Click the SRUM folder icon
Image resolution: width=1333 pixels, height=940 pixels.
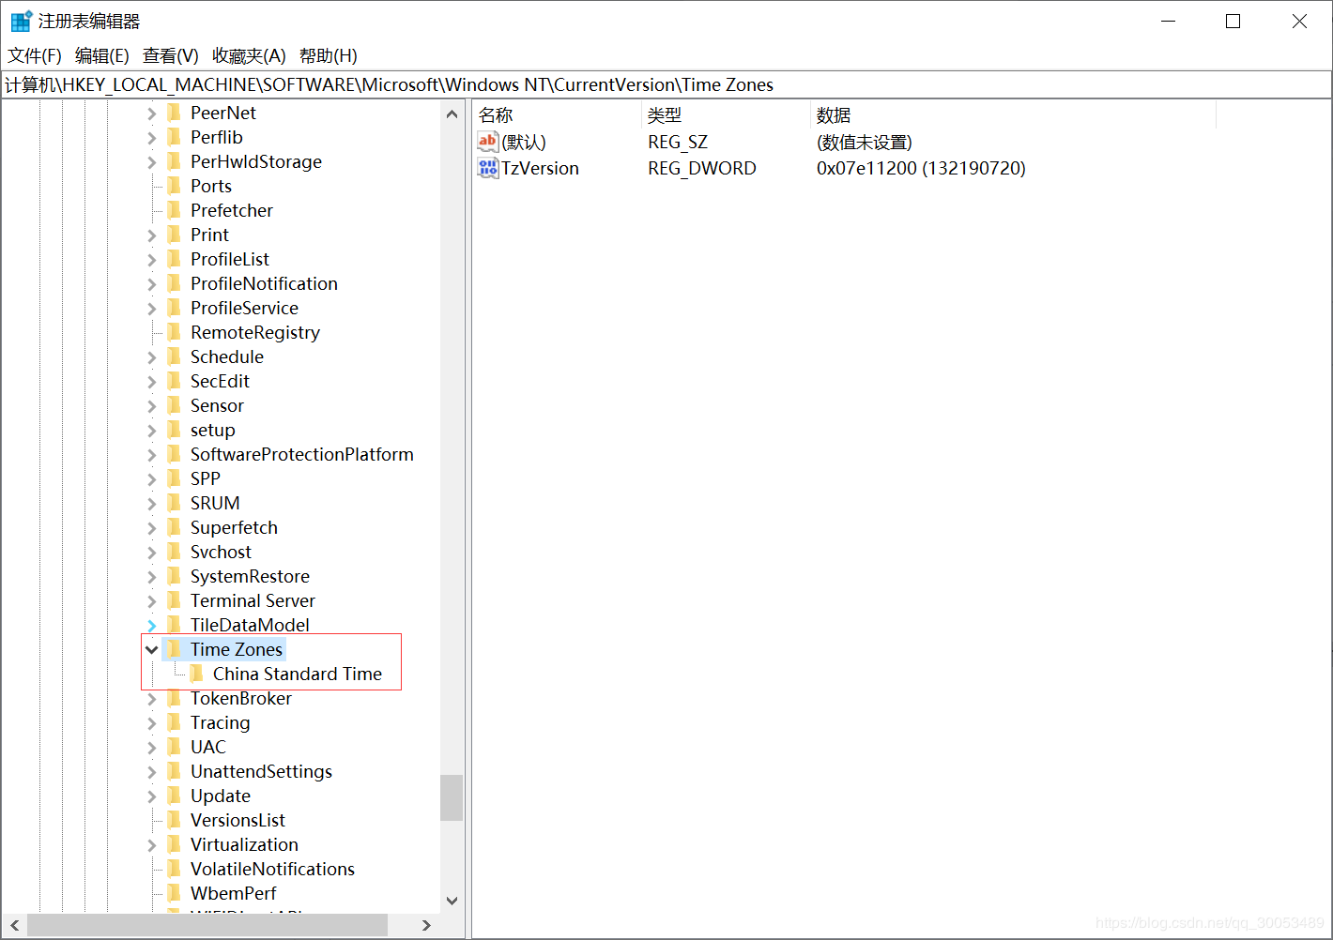click(x=174, y=503)
